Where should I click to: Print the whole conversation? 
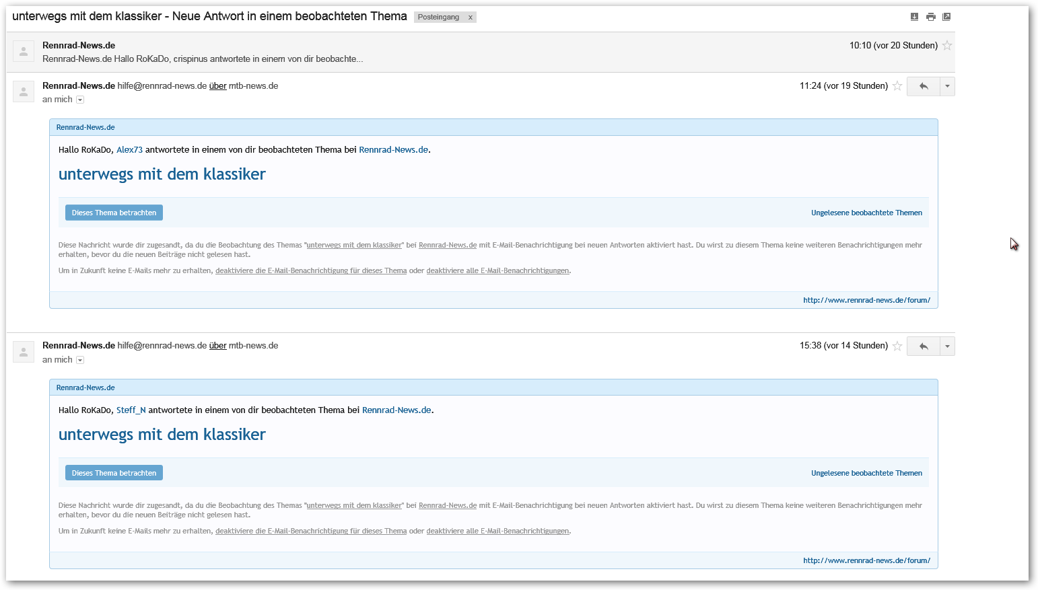[x=930, y=17]
